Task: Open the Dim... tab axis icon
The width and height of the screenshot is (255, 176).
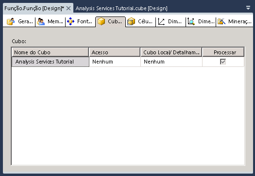Action: pyautogui.click(x=161, y=22)
